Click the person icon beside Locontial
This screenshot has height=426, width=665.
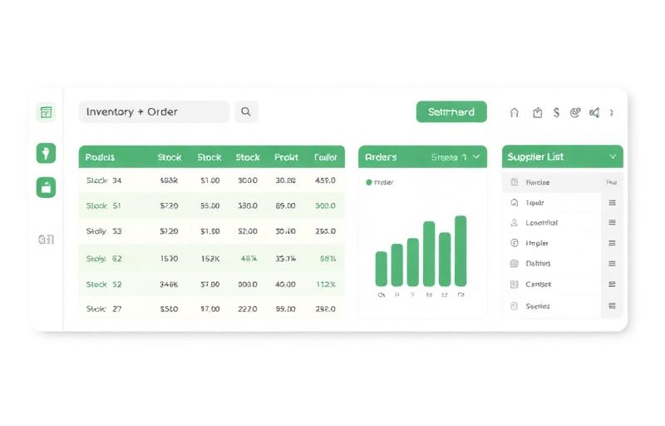pos(515,222)
